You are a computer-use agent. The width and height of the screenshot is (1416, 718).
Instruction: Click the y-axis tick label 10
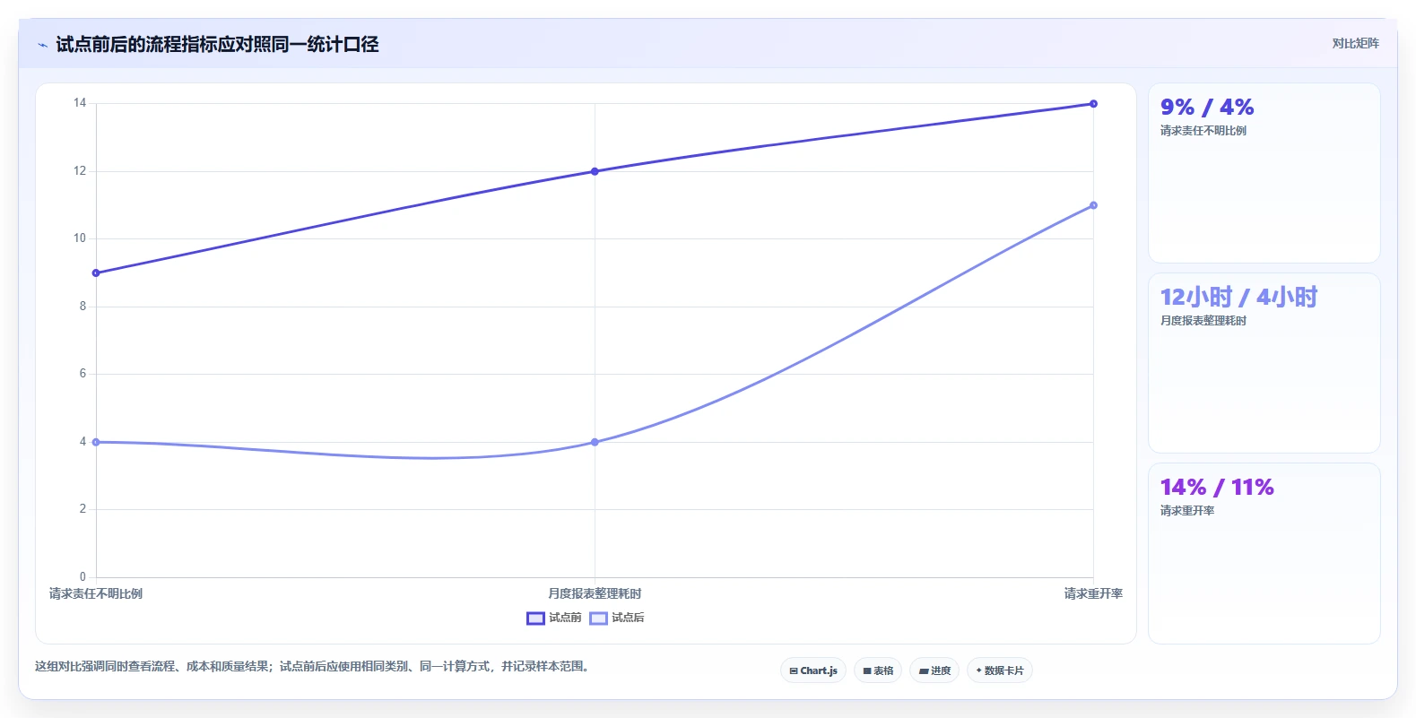point(80,238)
